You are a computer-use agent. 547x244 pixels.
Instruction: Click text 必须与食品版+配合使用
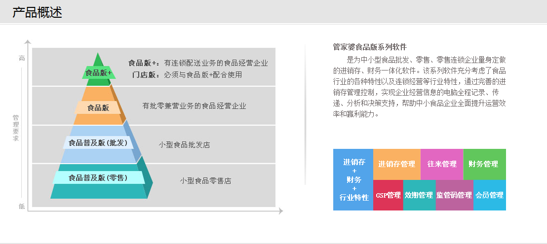point(203,74)
